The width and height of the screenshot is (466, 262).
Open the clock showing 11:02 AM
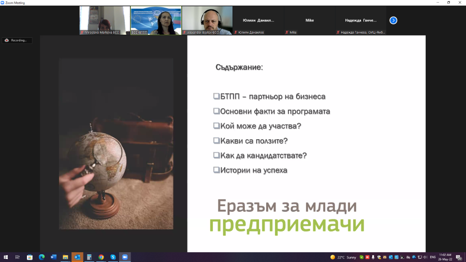[445, 257]
